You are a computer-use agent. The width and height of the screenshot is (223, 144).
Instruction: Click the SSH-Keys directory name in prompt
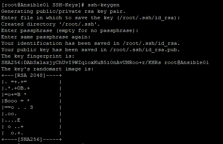click(x=65, y=5)
